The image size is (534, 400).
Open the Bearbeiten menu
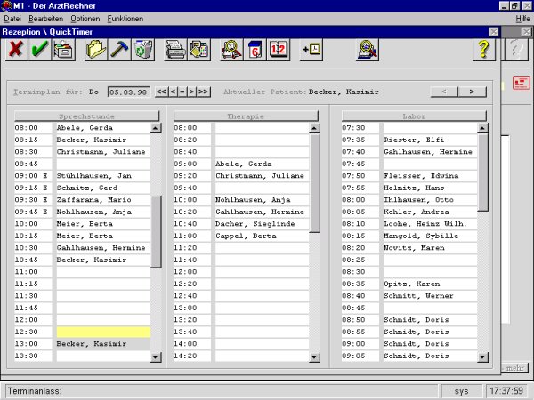(x=45, y=19)
